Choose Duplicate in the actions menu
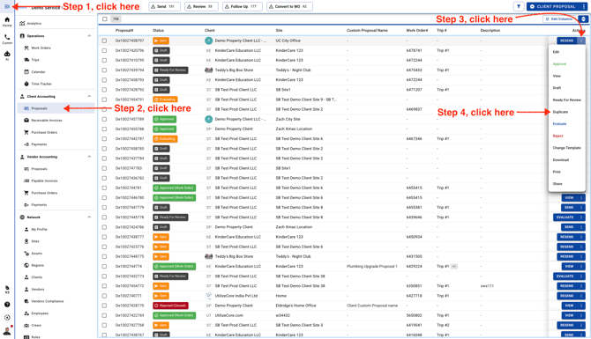This screenshot has width=591, height=339. tap(560, 112)
